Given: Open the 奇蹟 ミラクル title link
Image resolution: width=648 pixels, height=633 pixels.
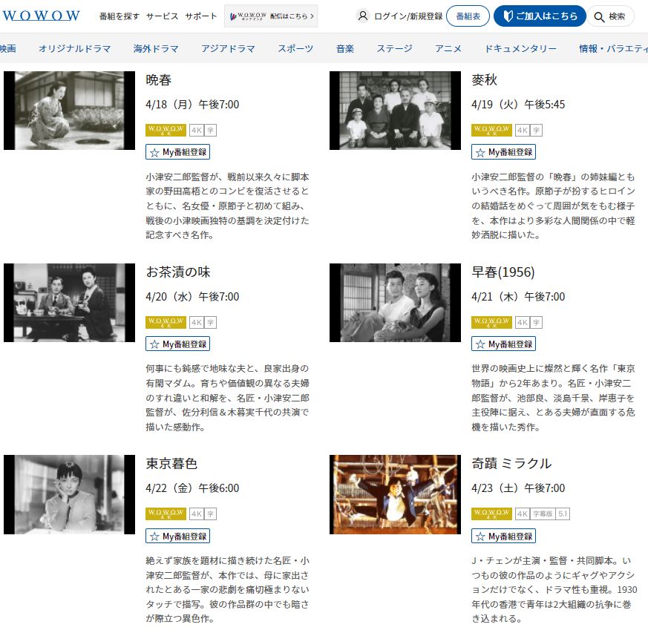Looking at the screenshot, I should pyautogui.click(x=511, y=464).
